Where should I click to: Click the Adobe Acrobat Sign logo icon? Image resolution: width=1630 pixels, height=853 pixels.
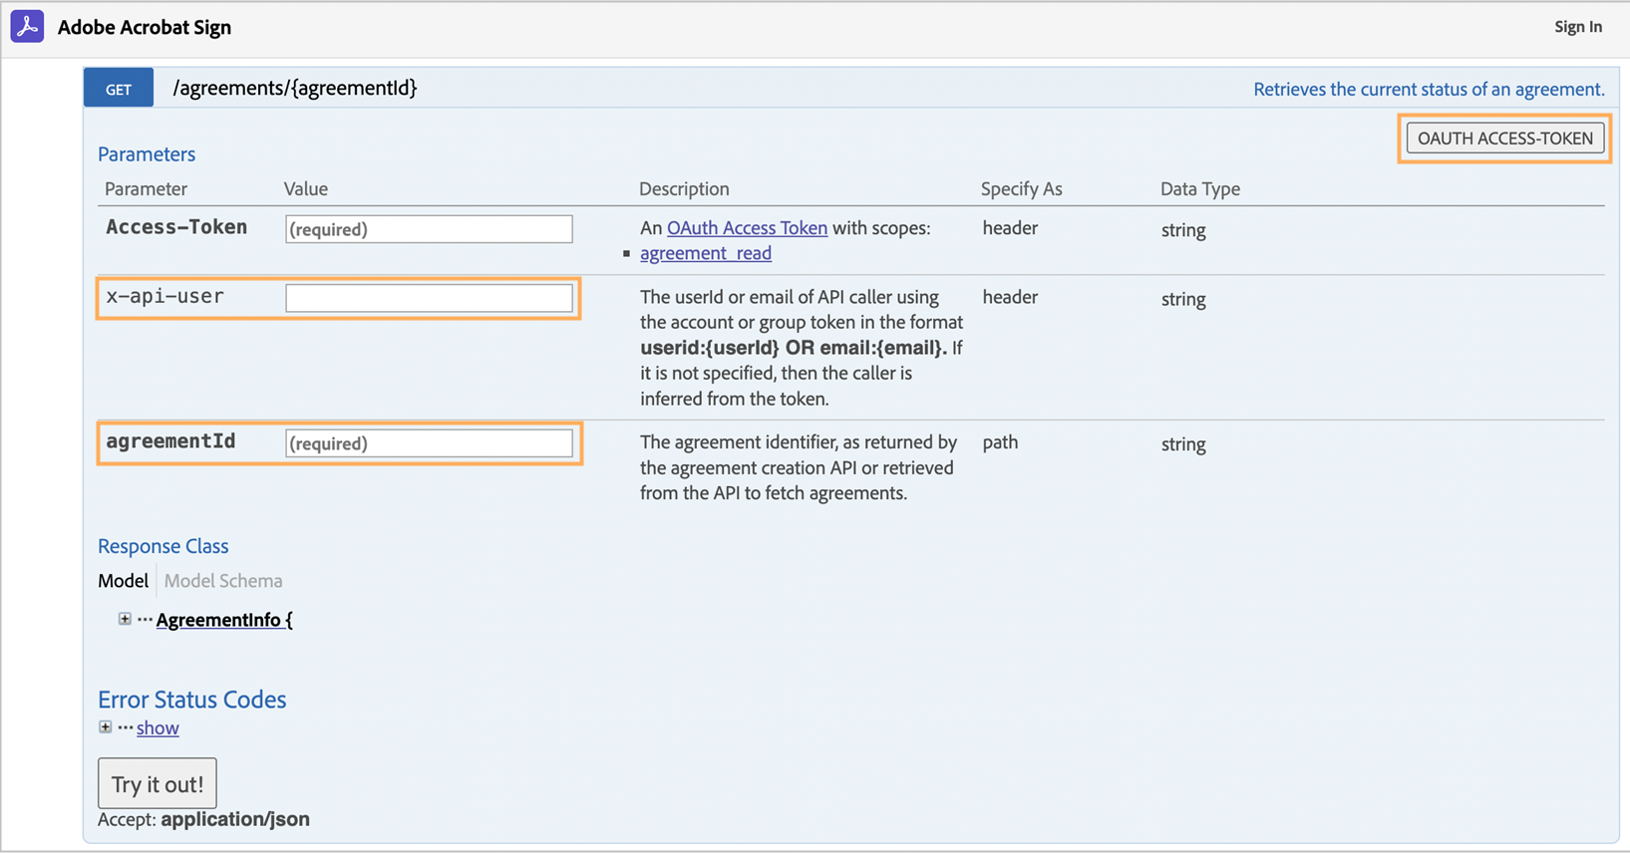pyautogui.click(x=27, y=27)
